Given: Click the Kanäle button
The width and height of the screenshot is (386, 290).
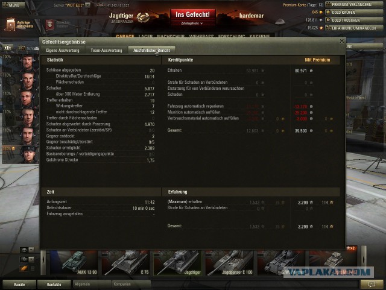Looking at the screenshot, I should click(x=19, y=284).
